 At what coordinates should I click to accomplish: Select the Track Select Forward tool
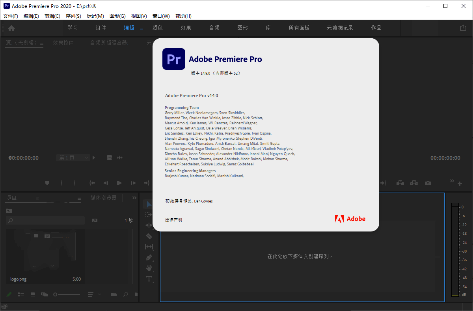pos(149,214)
